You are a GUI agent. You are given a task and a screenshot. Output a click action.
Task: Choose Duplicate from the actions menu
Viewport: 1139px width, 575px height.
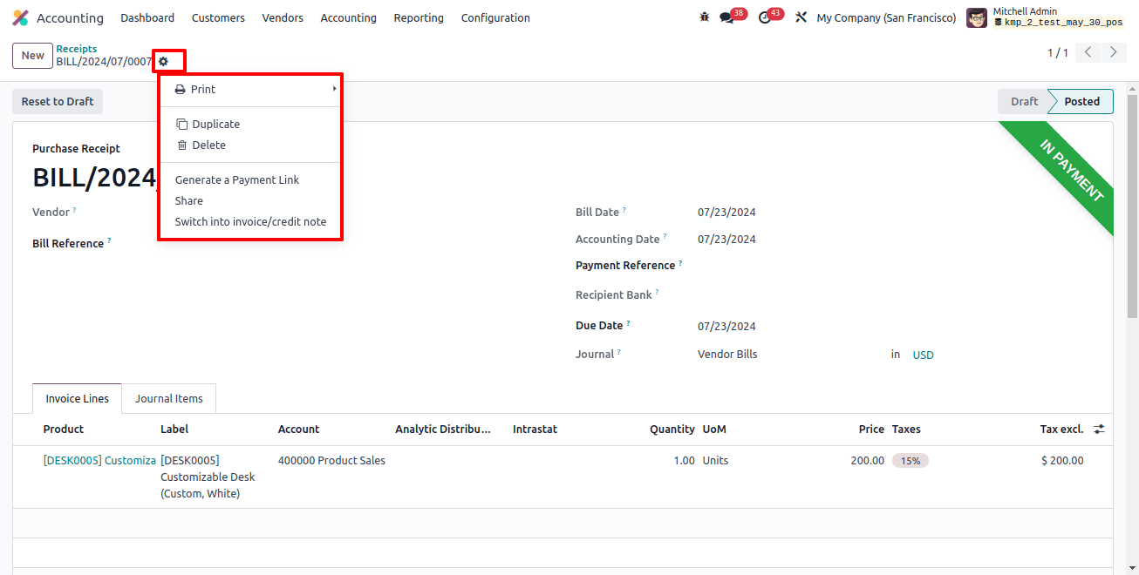click(x=250, y=124)
